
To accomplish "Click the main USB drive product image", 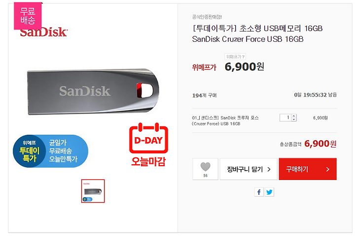I will (x=93, y=92).
